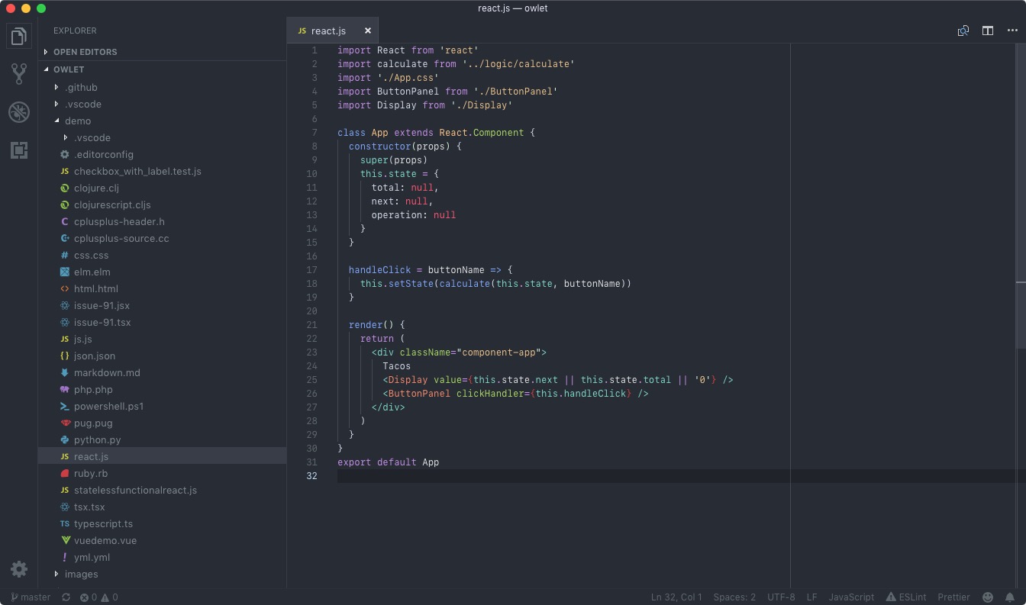The image size is (1026, 605).
Task: Open js.js file
Action: pos(162,339)
